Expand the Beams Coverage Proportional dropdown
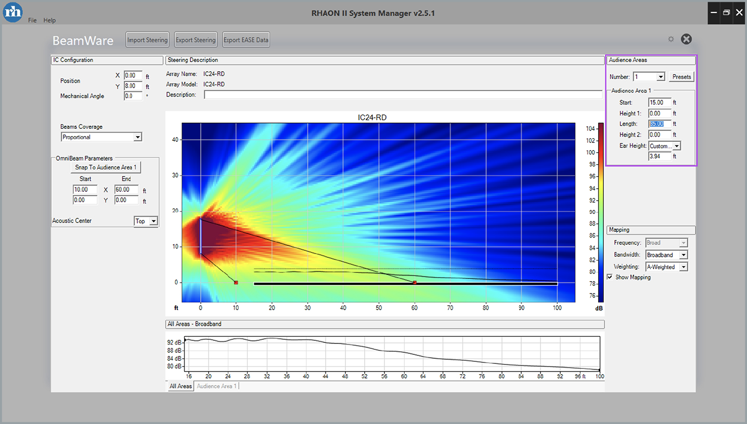The height and width of the screenshot is (424, 747). 137,137
